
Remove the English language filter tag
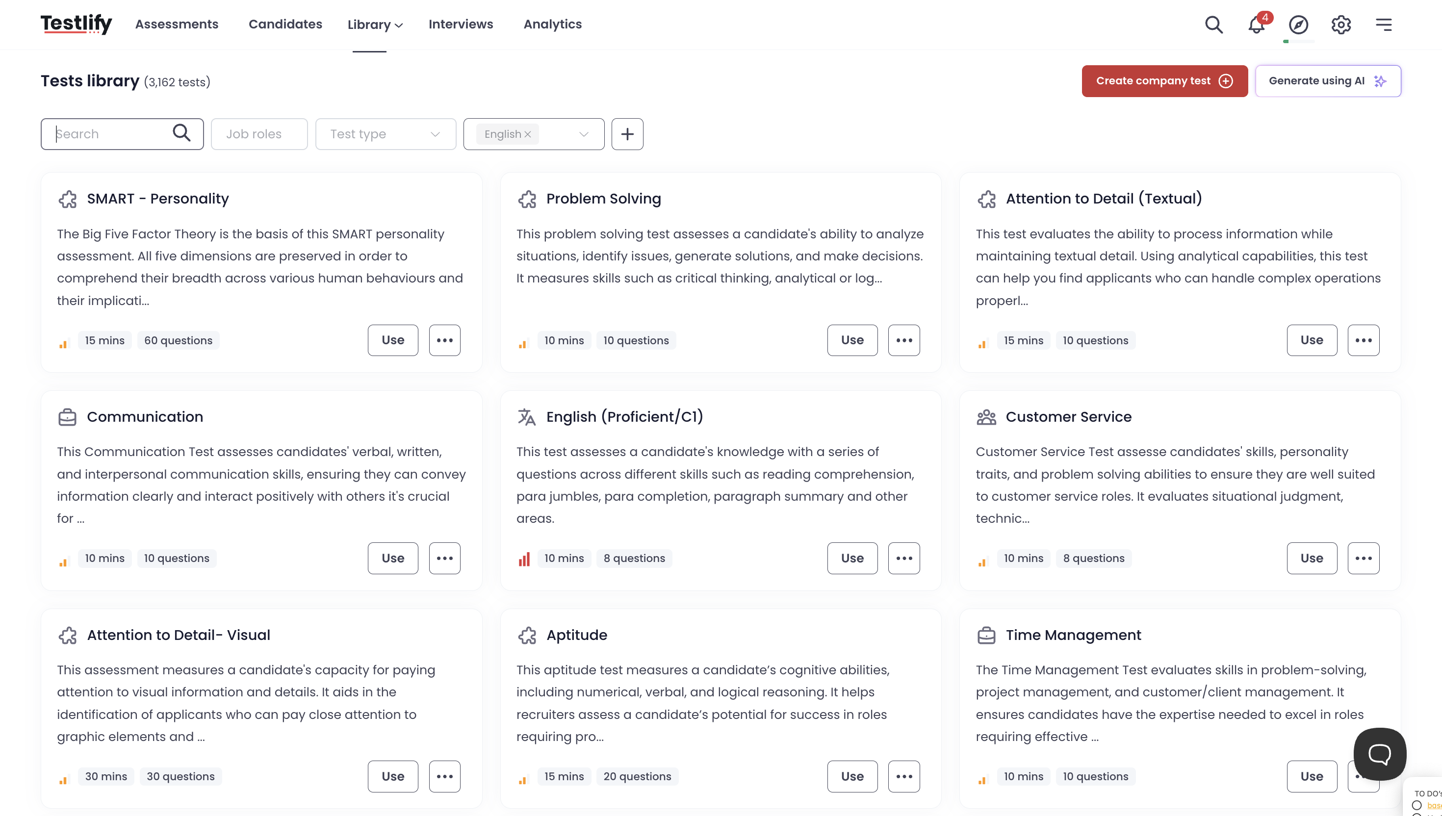click(527, 134)
